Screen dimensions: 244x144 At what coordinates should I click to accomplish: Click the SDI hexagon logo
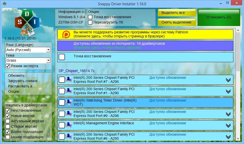27,22
